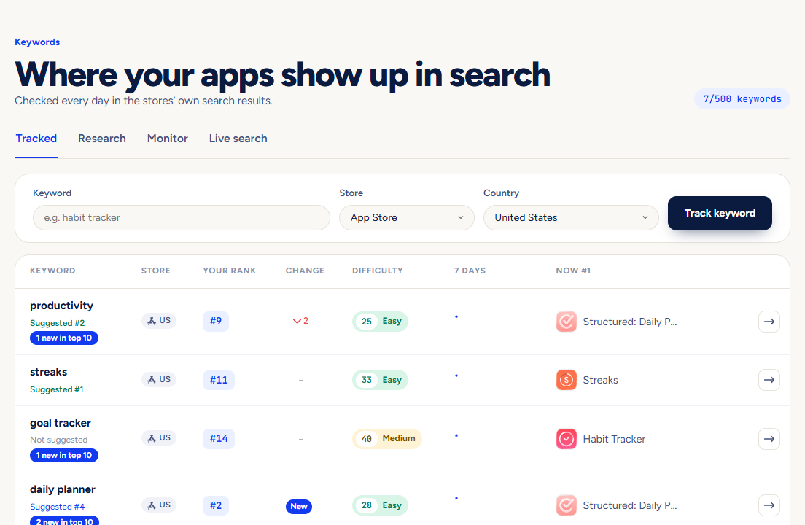The image size is (805, 525).
Task: Click the US store badge for productivity
Action: 159,321
